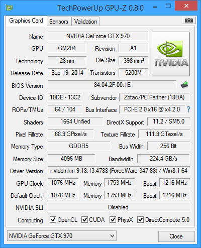201x248 pixels.
Task: Click the camera screenshot icon
Action: tap(189, 21)
